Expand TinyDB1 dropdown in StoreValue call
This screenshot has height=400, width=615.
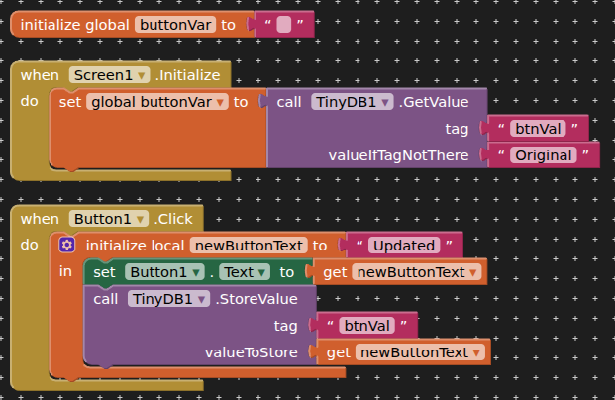coord(202,299)
